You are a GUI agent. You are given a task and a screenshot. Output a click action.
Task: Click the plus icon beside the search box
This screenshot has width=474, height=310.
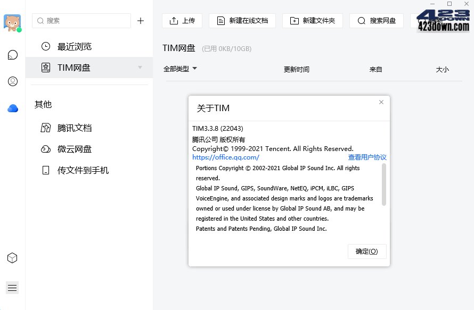coord(141,21)
